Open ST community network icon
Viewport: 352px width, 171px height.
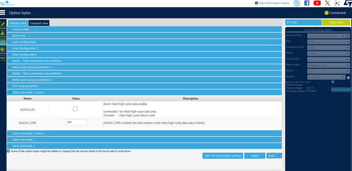[x=337, y=3]
